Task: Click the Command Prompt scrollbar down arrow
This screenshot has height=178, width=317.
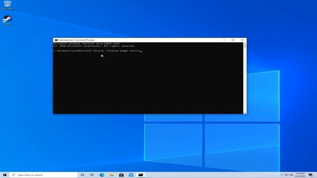Action: tap(245, 113)
